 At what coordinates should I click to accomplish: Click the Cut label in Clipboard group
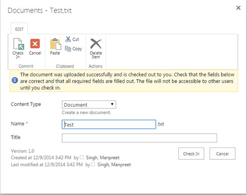[x=76, y=39]
